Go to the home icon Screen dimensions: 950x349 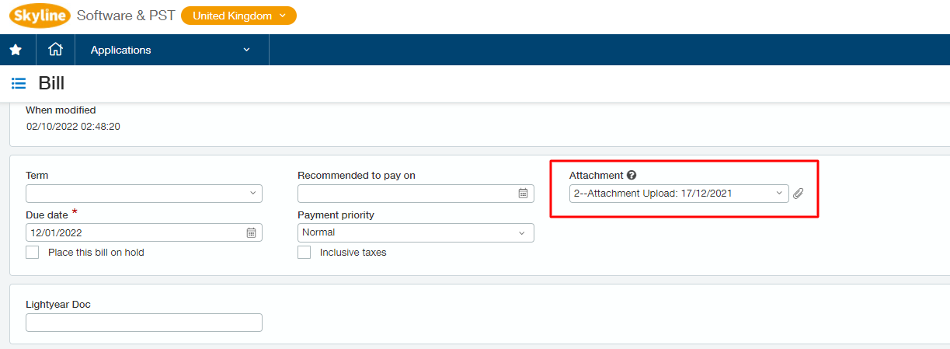pyautogui.click(x=55, y=49)
